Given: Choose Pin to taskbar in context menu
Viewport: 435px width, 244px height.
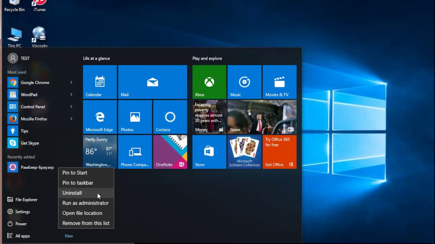Looking at the screenshot, I should pyautogui.click(x=86, y=183).
